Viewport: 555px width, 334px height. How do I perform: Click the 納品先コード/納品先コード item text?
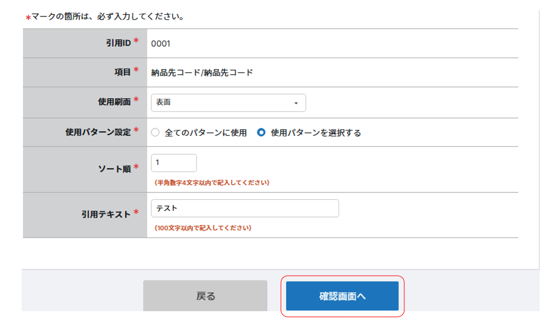point(202,73)
